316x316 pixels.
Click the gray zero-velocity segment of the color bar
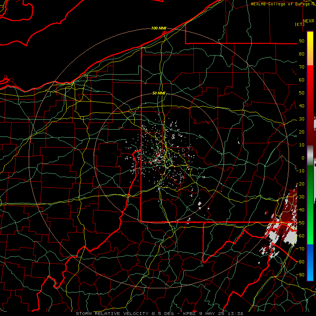coord(310,155)
